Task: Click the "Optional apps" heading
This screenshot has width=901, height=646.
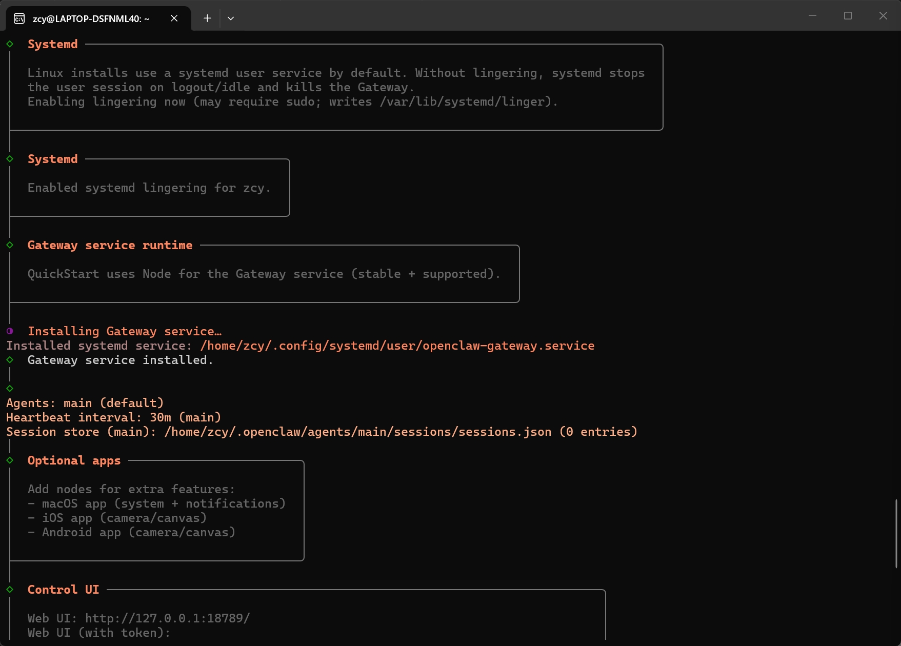Action: click(74, 460)
